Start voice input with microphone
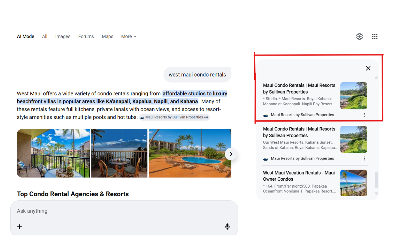 227,226
